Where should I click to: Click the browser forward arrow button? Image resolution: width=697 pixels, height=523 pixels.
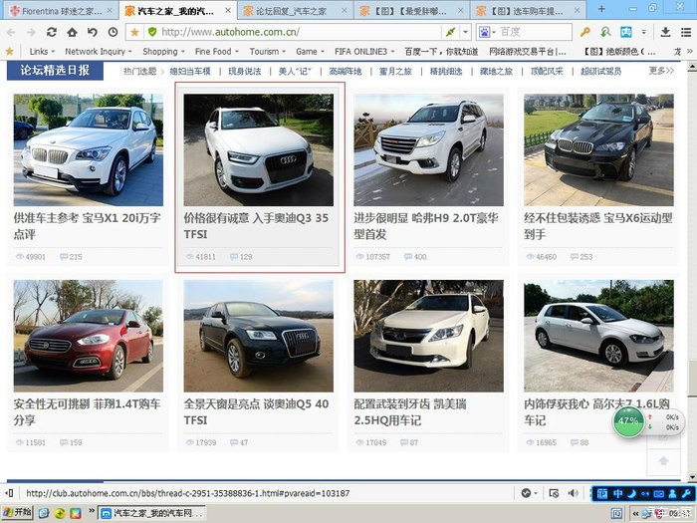31,32
